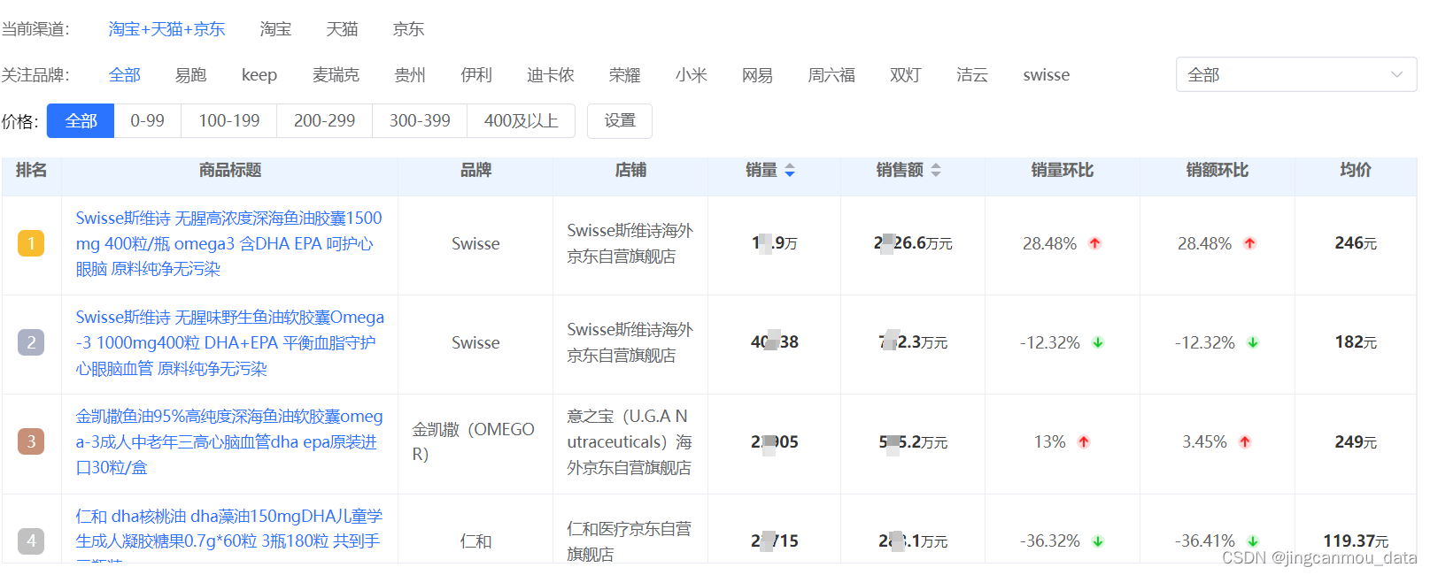Click rank badge number 1
1430x575 pixels.
coord(31,243)
